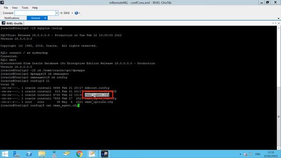281x158 pixels.
Task: Open the yellow scanner-like taskbar icon
Action: (x=67, y=154)
